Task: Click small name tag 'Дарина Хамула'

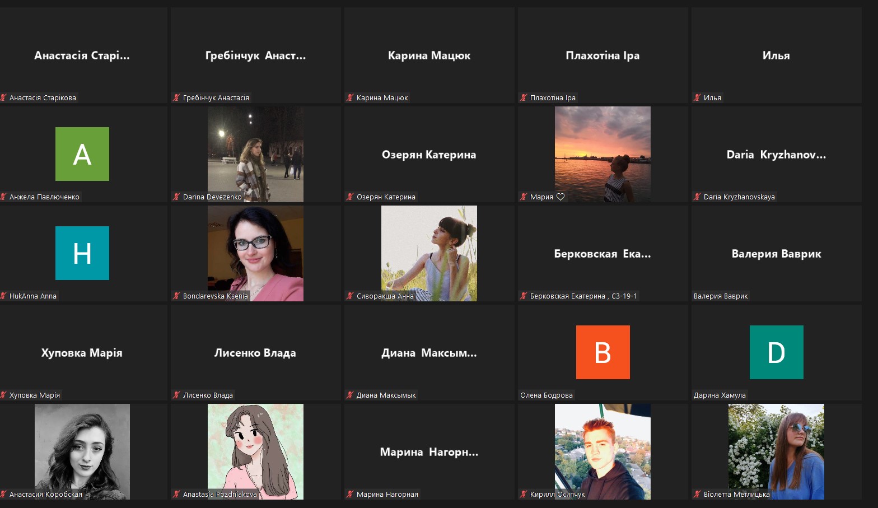Action: [x=720, y=395]
